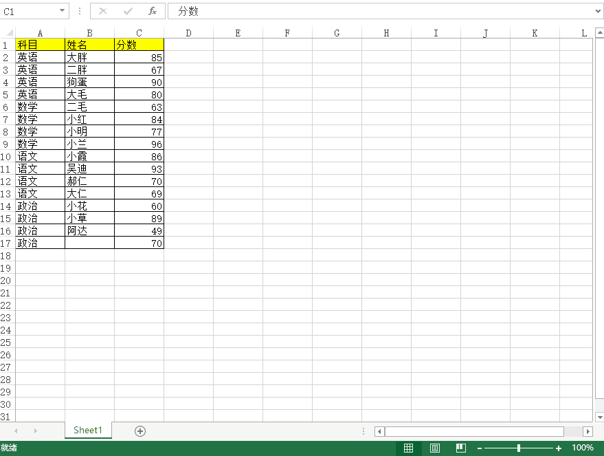Click vertical scrollbar up arrow
The height and width of the screenshot is (456, 604).
pos(600,33)
